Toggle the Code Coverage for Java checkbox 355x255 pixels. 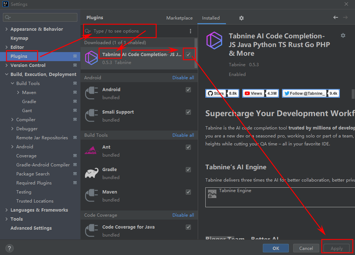[188, 227]
